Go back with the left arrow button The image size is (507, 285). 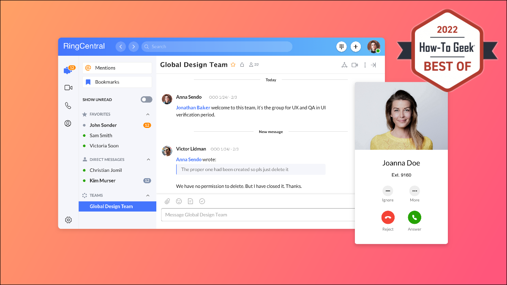[x=121, y=46]
